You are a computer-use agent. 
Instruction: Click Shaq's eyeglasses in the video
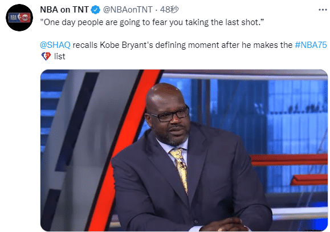[x=170, y=115]
